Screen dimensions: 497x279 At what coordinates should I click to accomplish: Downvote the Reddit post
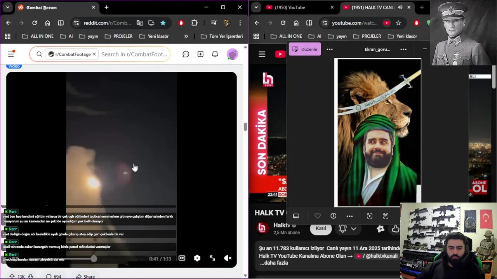30,276
